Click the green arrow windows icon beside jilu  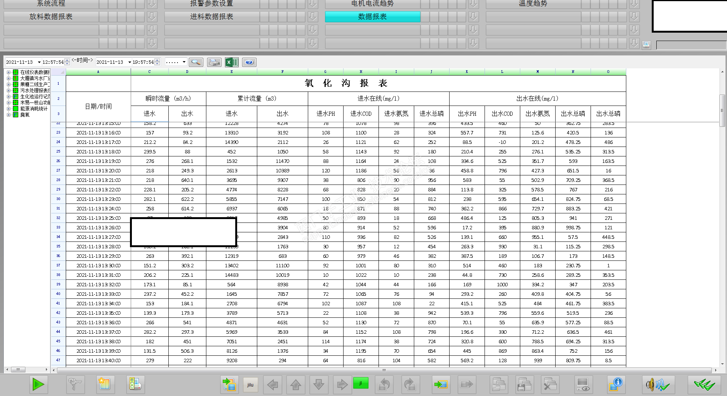click(230, 385)
